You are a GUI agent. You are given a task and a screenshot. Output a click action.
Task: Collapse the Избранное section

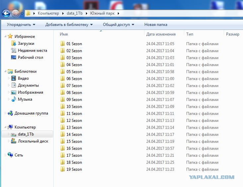coord(5,37)
